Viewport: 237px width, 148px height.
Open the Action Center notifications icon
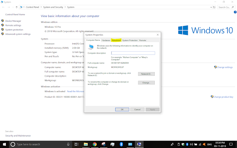pyautogui.click(x=231, y=144)
